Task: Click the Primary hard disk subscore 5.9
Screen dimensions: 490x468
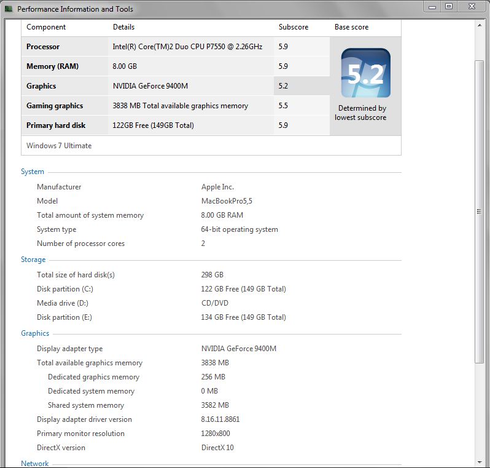Action: 283,125
